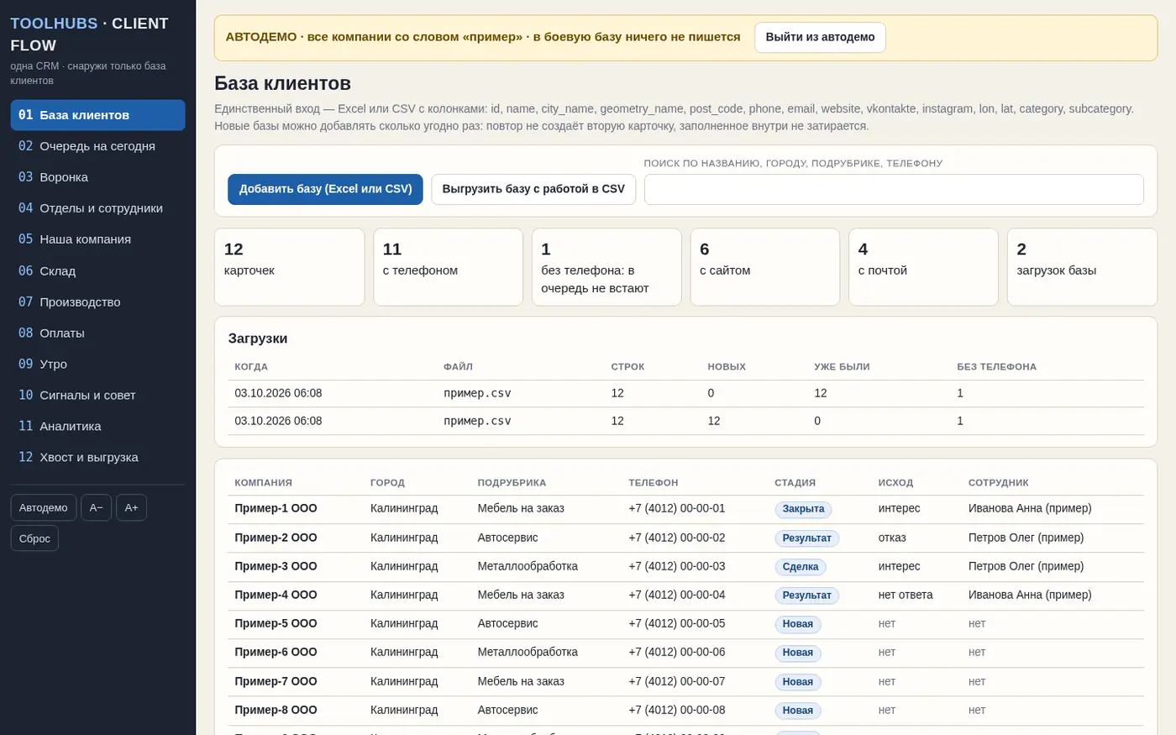Select Хвост и выгрузка
Screen dimensions: 1176x735
(97, 457)
